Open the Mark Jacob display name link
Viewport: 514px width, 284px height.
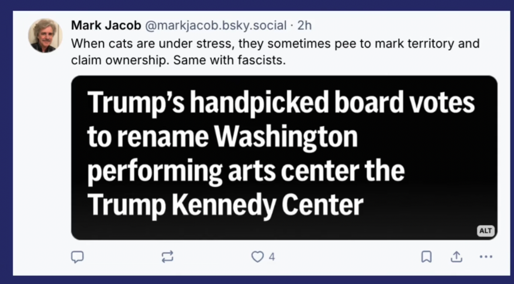click(x=106, y=25)
